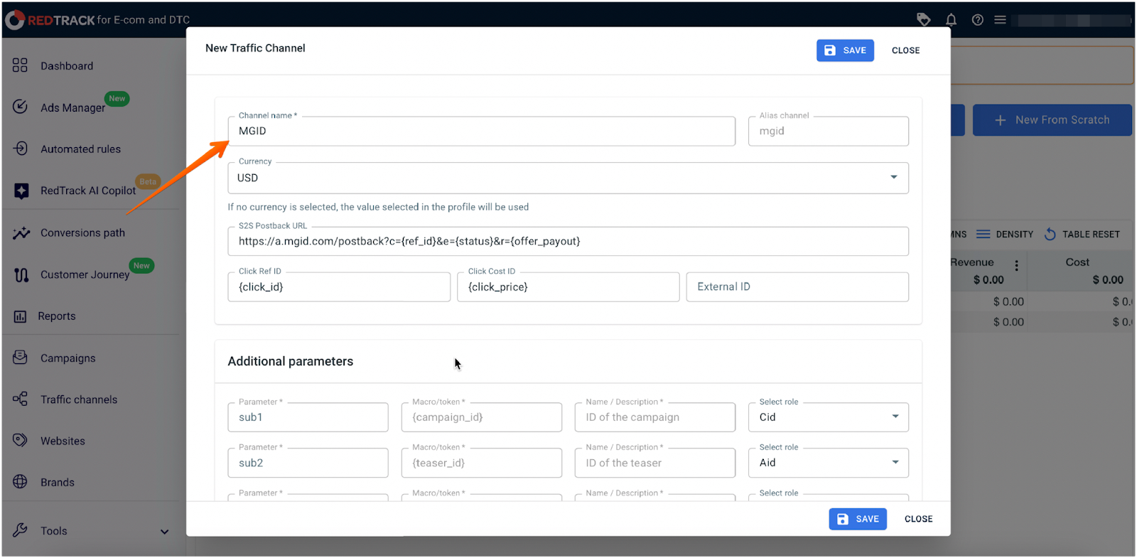
Task: Click the Density icon
Action: pyautogui.click(x=983, y=235)
